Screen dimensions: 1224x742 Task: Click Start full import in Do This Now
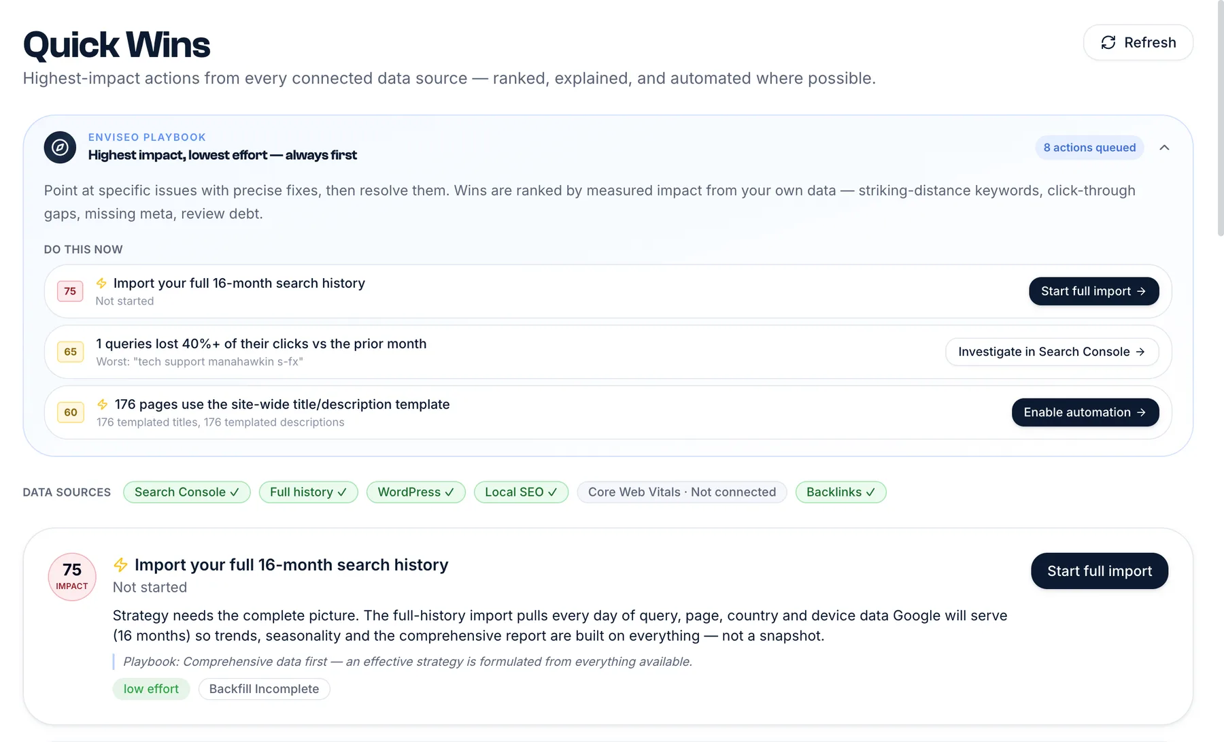pyautogui.click(x=1093, y=291)
